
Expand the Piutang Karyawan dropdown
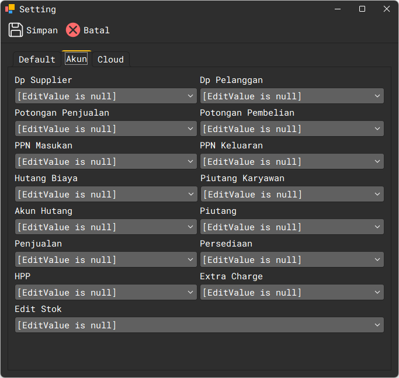(x=377, y=195)
